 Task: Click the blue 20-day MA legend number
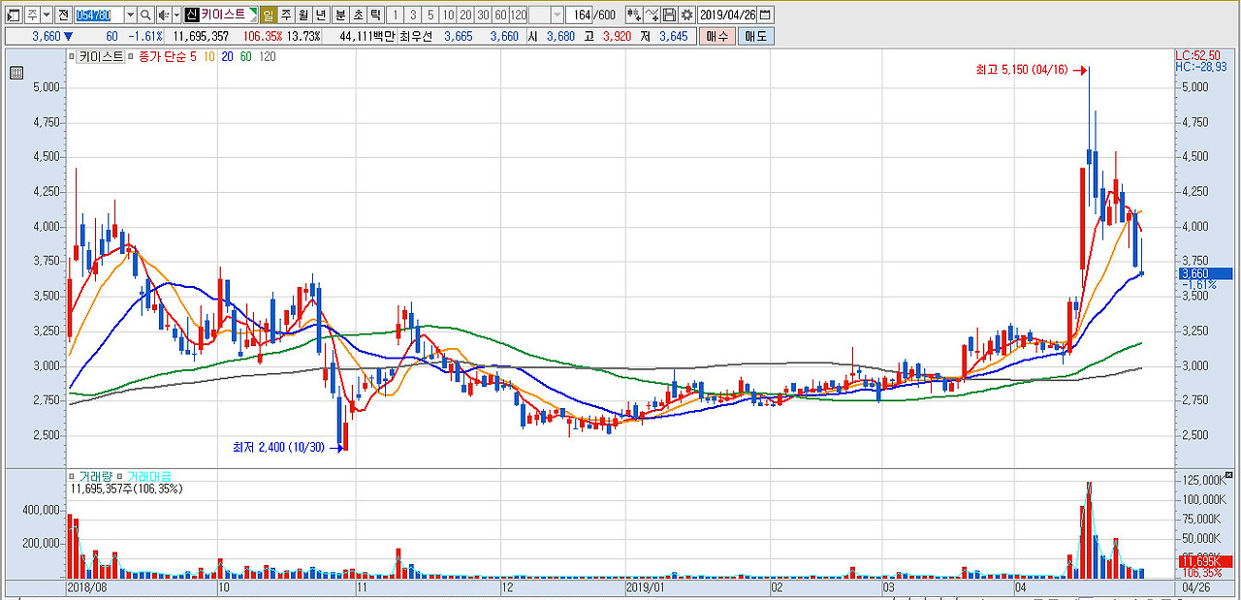coord(227,57)
